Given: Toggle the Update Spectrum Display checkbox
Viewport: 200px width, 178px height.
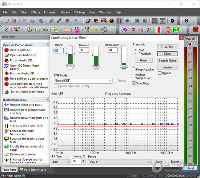Looking at the screenshot, I should 56,86.
